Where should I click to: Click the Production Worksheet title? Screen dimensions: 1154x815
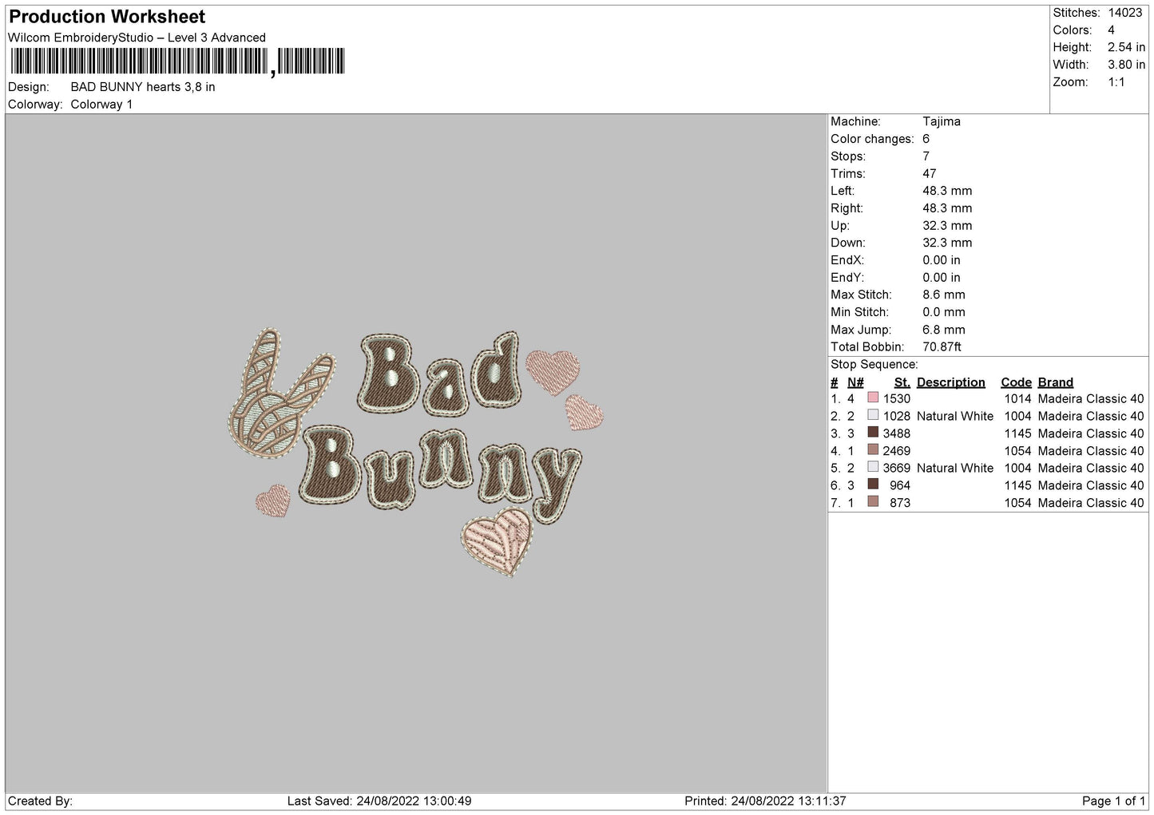click(107, 17)
